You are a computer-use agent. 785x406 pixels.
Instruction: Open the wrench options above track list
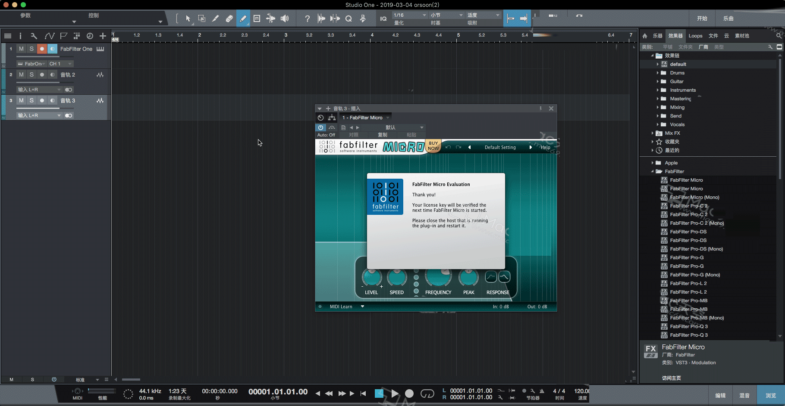[34, 36]
